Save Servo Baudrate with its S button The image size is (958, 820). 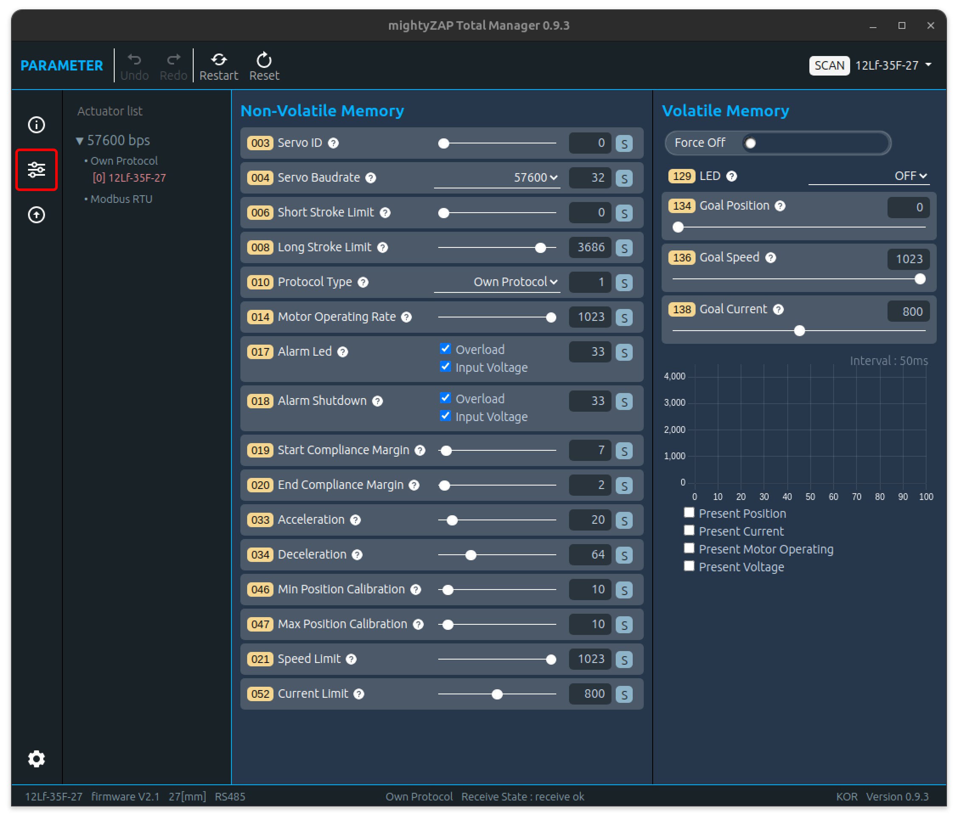pos(624,178)
